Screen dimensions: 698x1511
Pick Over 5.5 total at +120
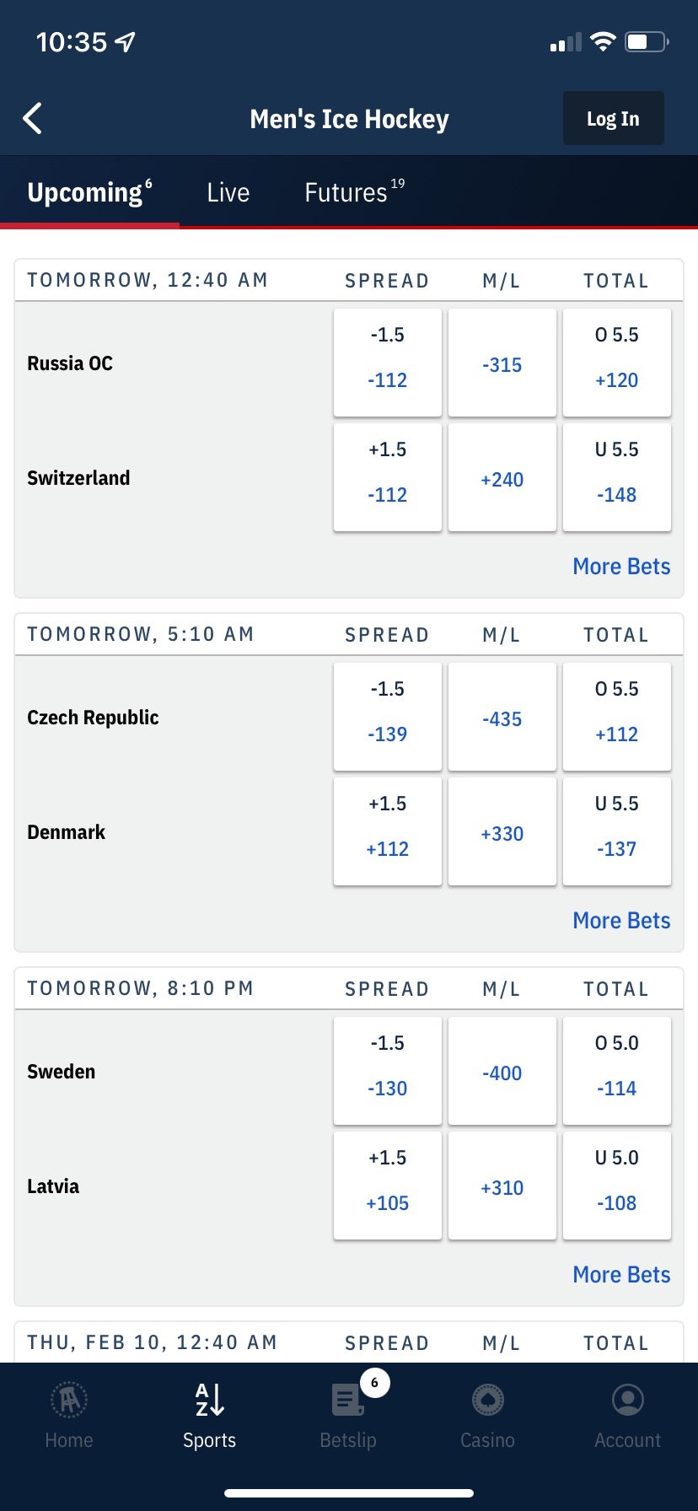(x=617, y=363)
